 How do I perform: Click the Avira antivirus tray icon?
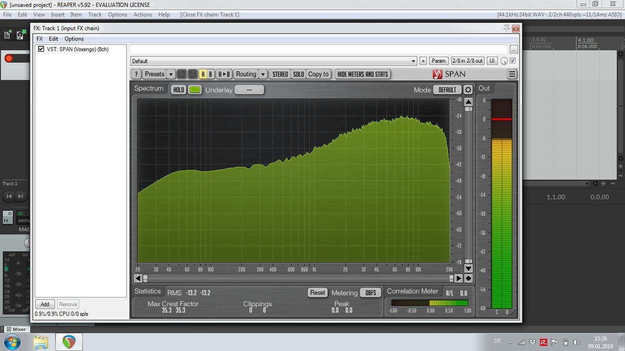tap(543, 342)
